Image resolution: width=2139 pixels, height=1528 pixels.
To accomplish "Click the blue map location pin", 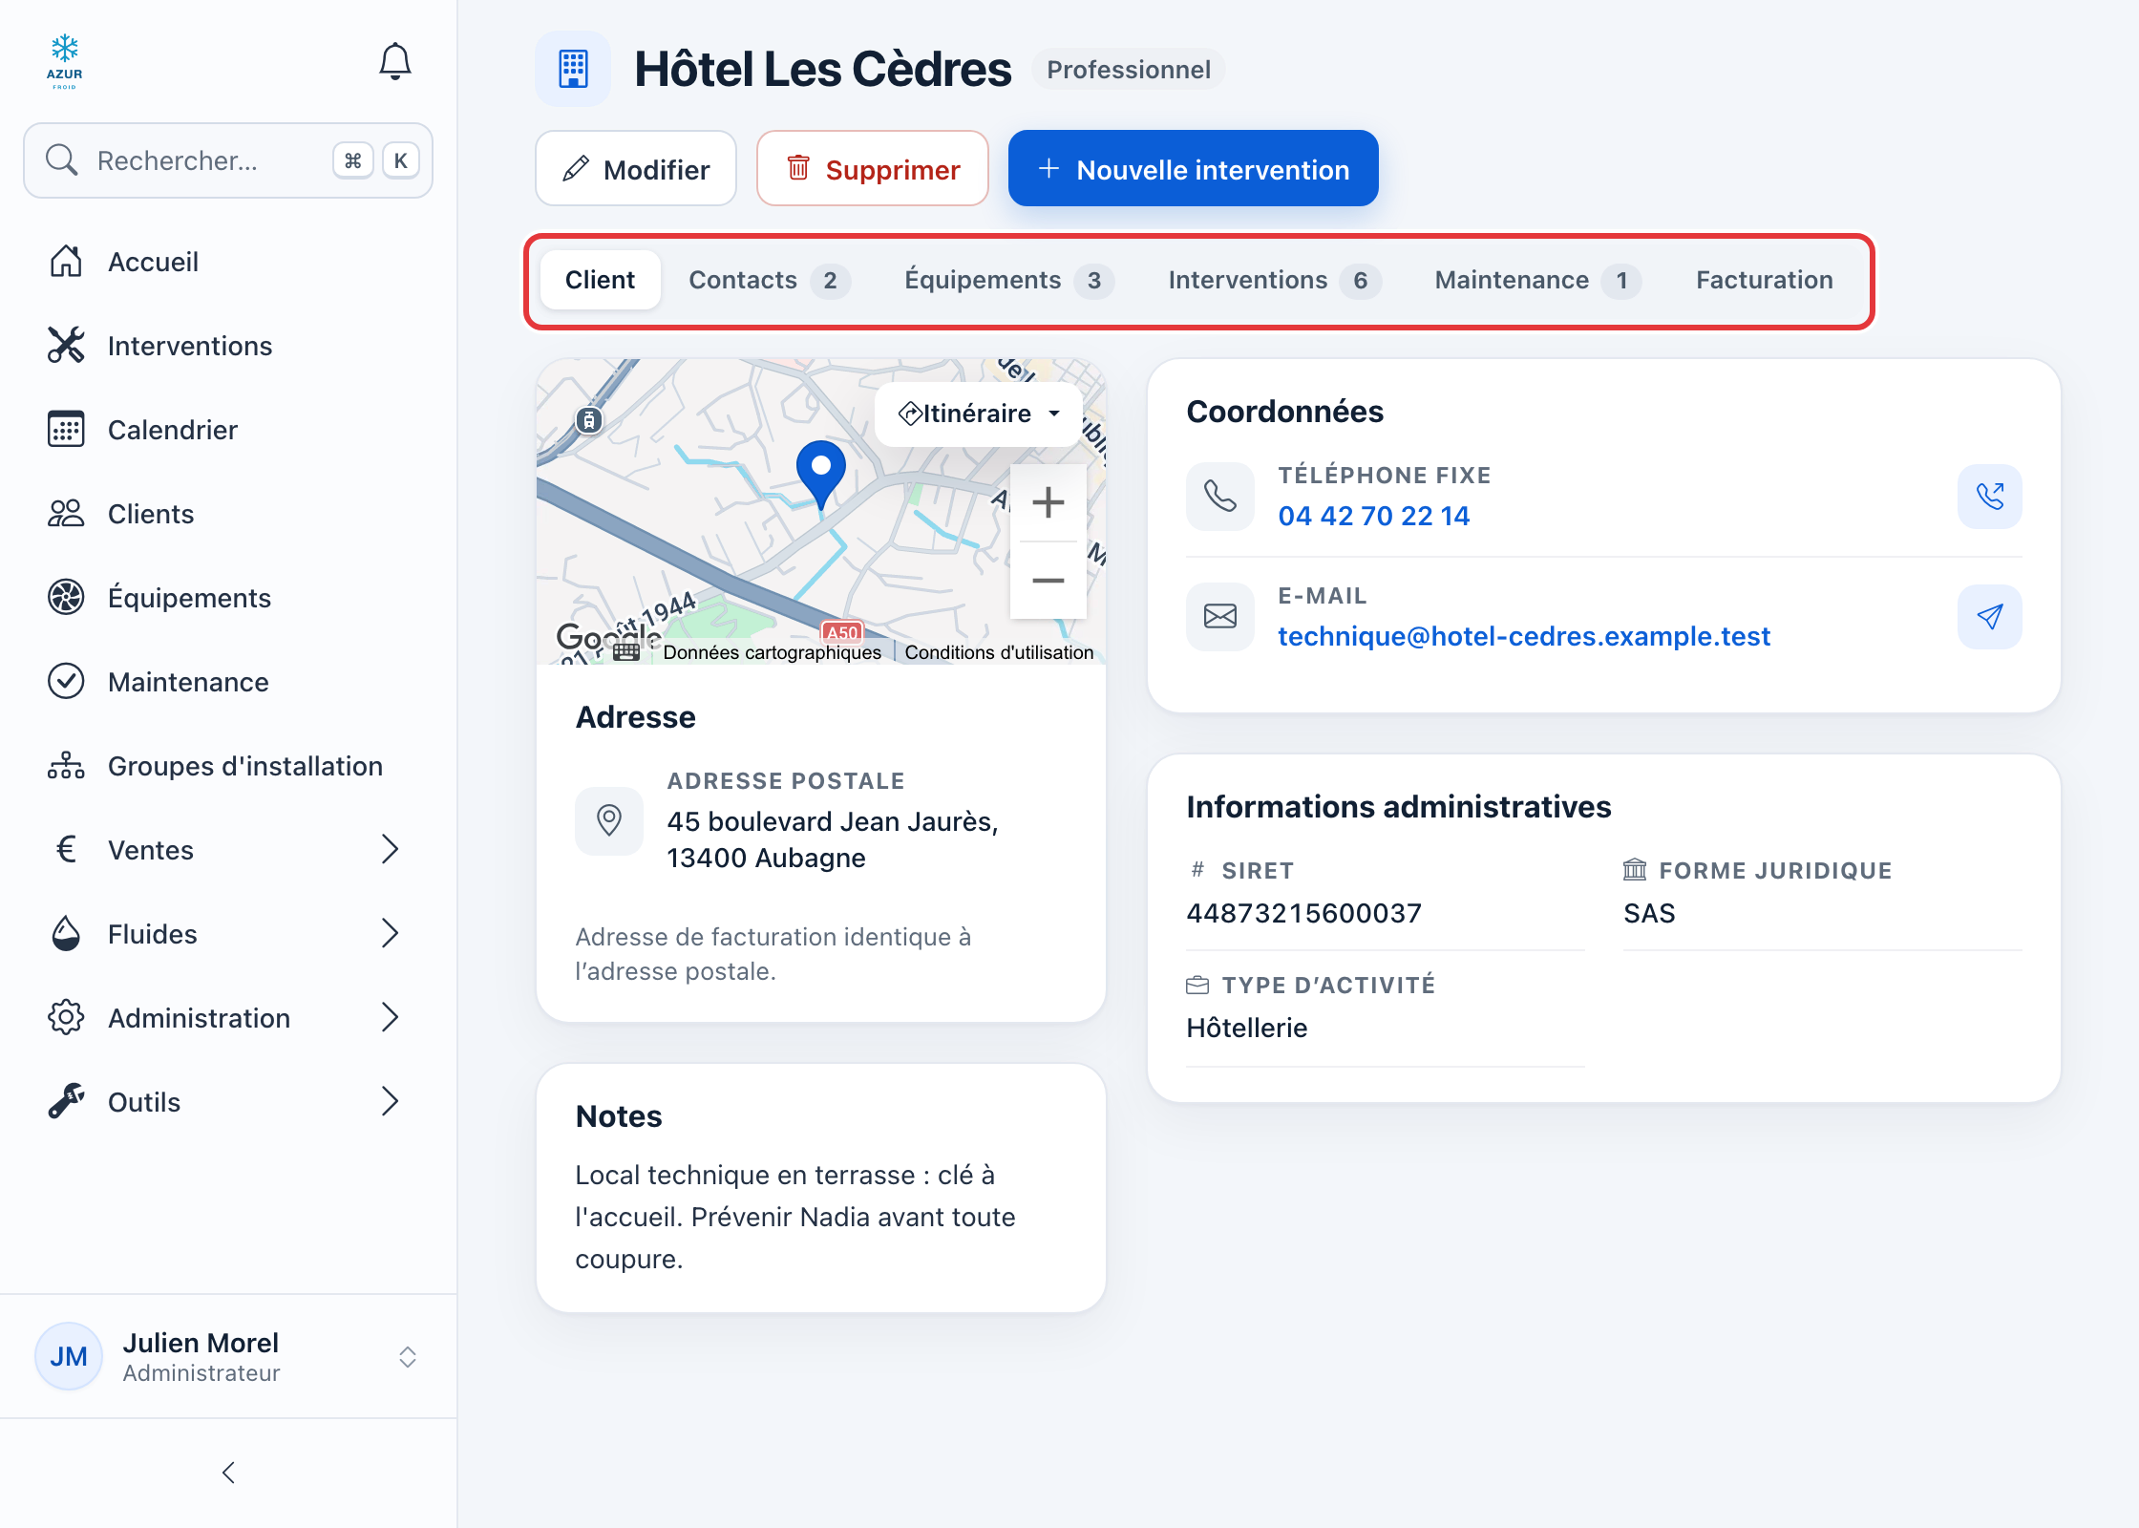I will [x=821, y=475].
